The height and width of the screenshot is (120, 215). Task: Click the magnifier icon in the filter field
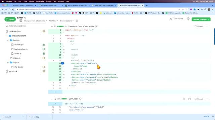point(7,26)
